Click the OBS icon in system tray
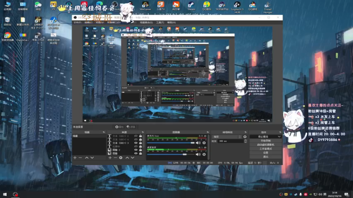This screenshot has height=198, width=353. [x=281, y=194]
